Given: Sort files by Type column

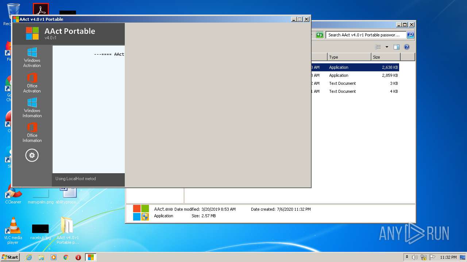Looking at the screenshot, I should 349,57.
